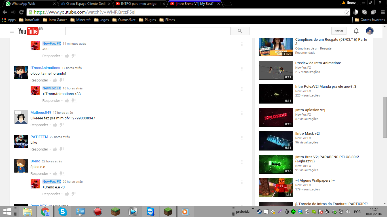Like iTroonAnimations' comment 'oloco, ta melhorando!'
387x217 pixels.
[55, 80]
